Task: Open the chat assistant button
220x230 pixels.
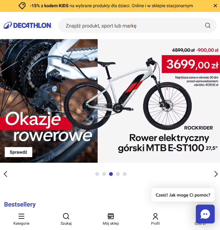Action: click(205, 214)
